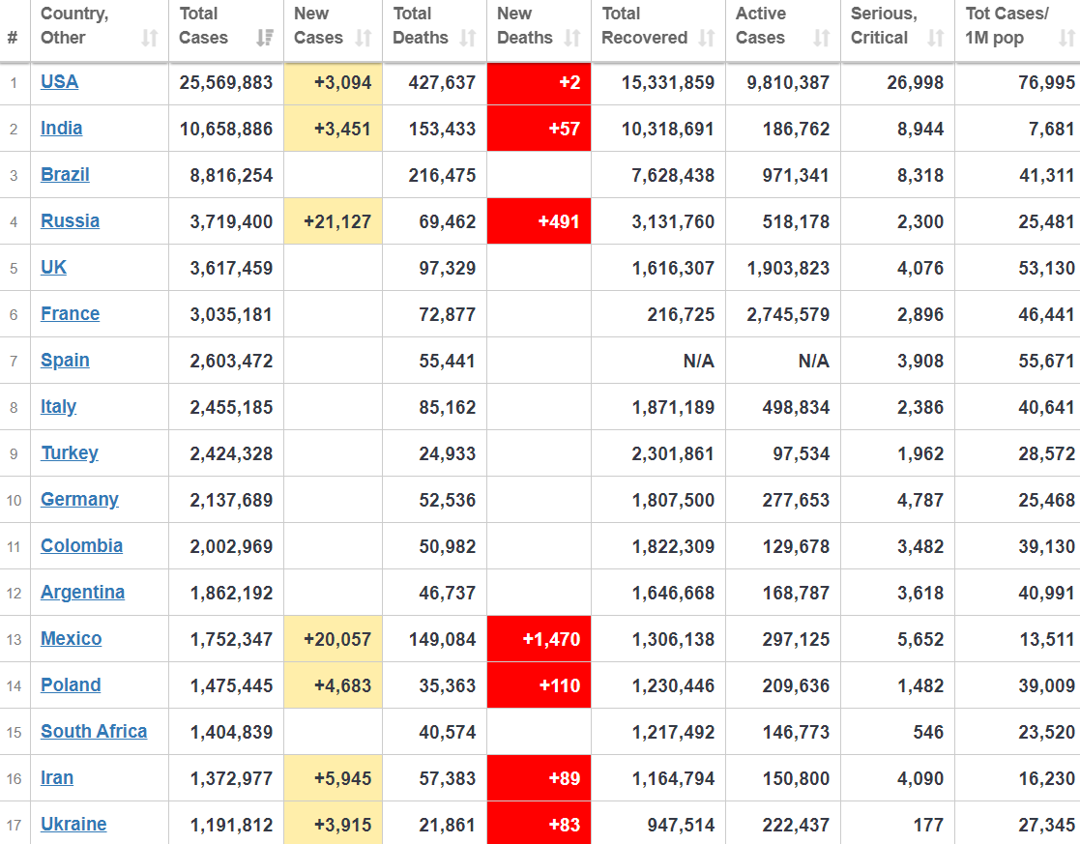Viewport: 1080px width, 844px height.
Task: Open the Colombia country link
Action: point(81,545)
